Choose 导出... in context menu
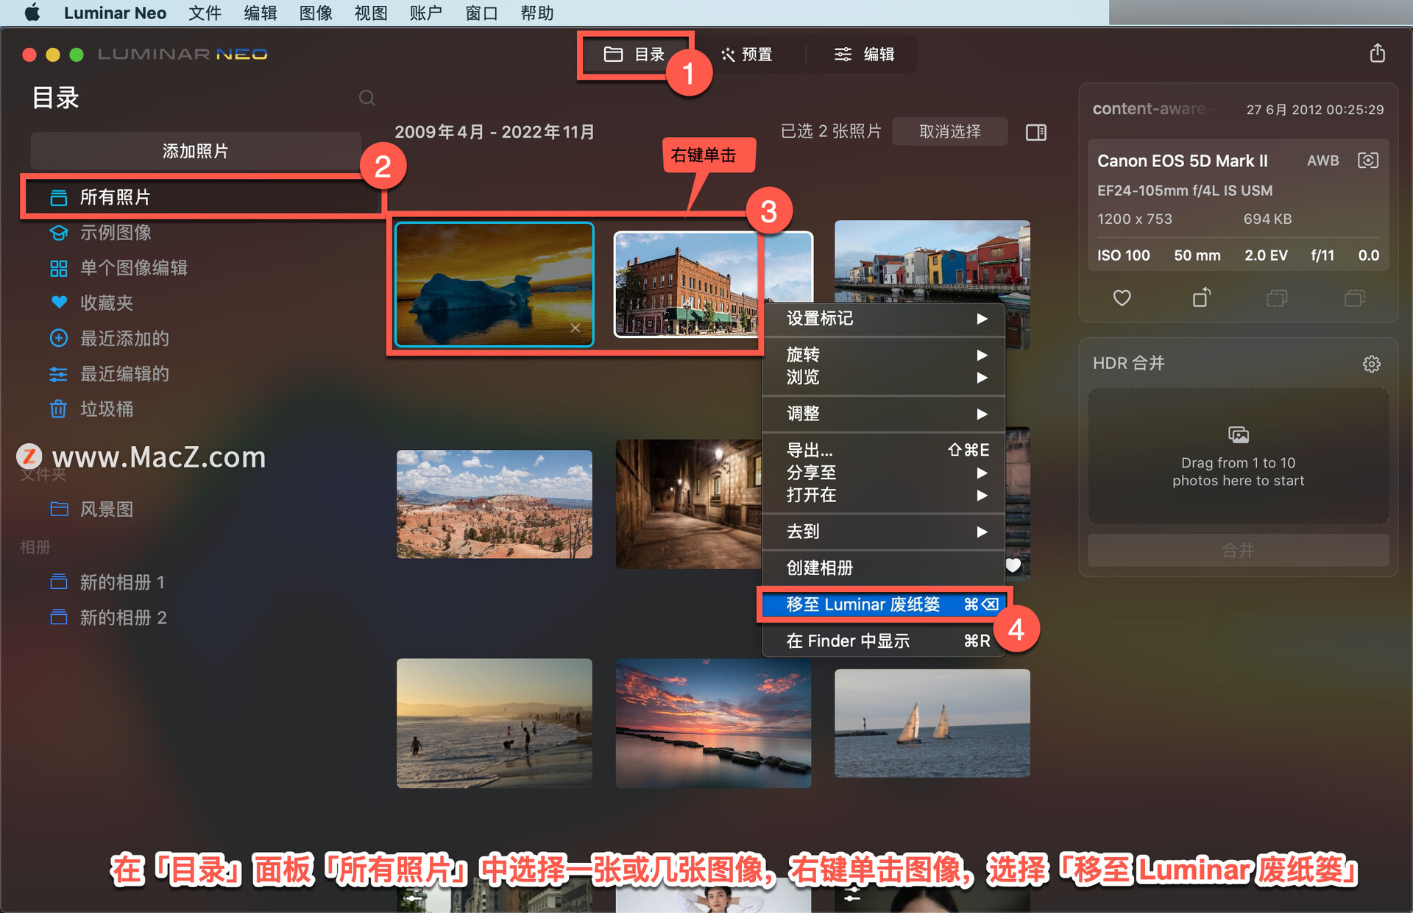 pos(884,450)
